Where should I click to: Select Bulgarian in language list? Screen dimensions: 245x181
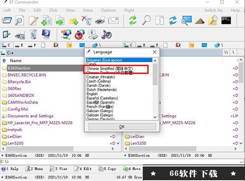tap(119, 60)
